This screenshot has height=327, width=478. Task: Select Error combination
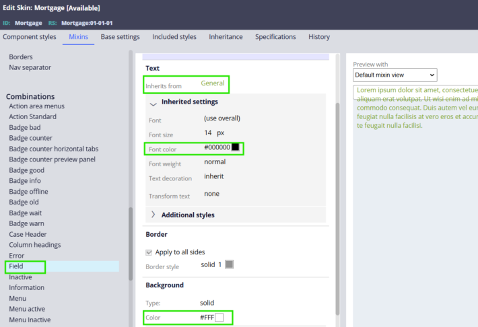click(16, 256)
